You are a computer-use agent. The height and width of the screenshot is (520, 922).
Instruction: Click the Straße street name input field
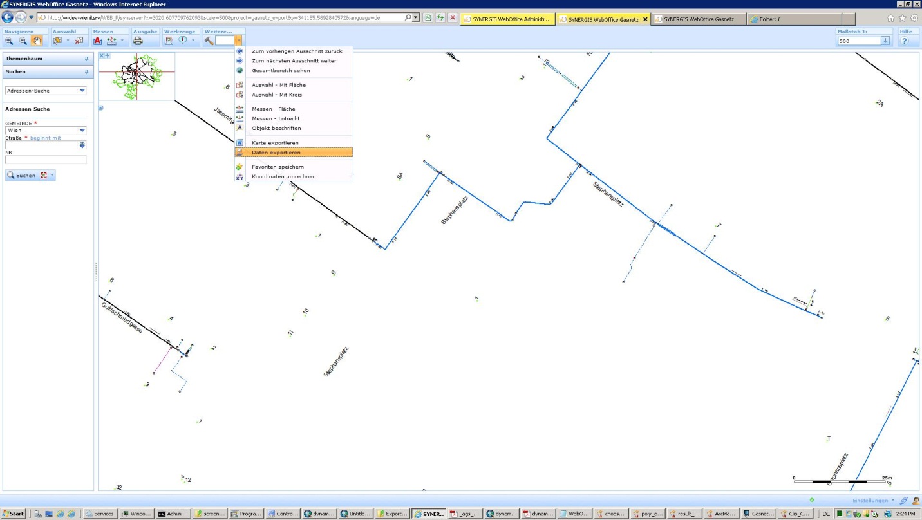(42, 145)
